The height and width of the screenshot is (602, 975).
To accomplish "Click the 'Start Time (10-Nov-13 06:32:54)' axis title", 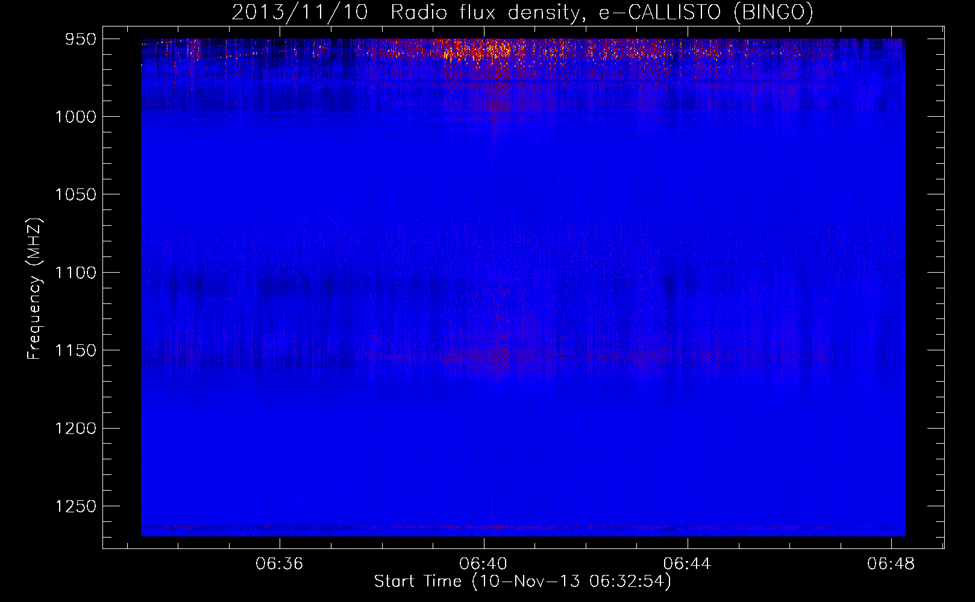I will [522, 582].
